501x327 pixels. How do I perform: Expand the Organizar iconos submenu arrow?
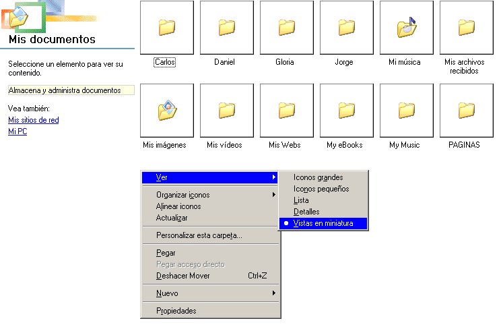274,195
